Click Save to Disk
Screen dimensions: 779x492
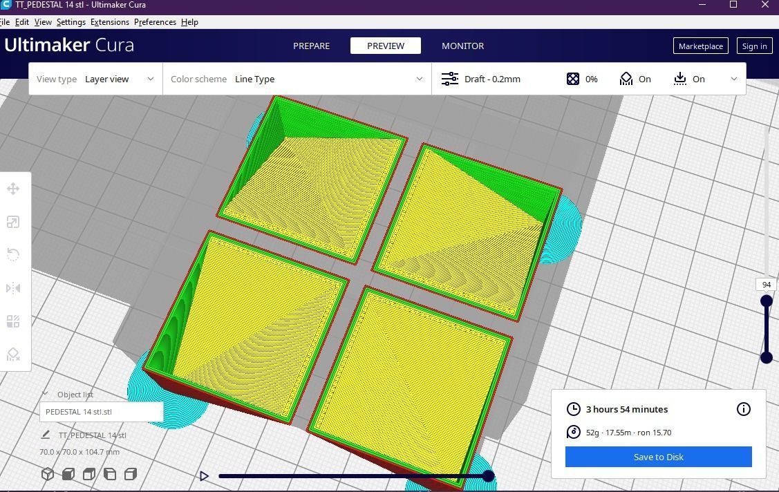[658, 457]
